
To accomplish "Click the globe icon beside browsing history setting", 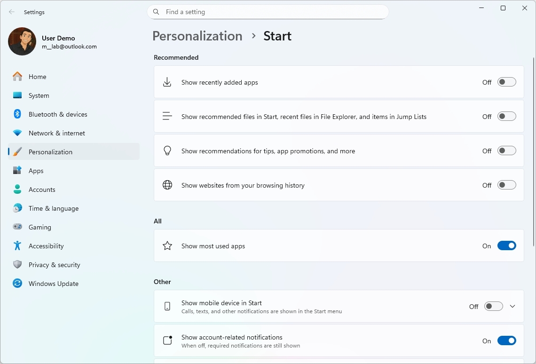I will [x=167, y=185].
